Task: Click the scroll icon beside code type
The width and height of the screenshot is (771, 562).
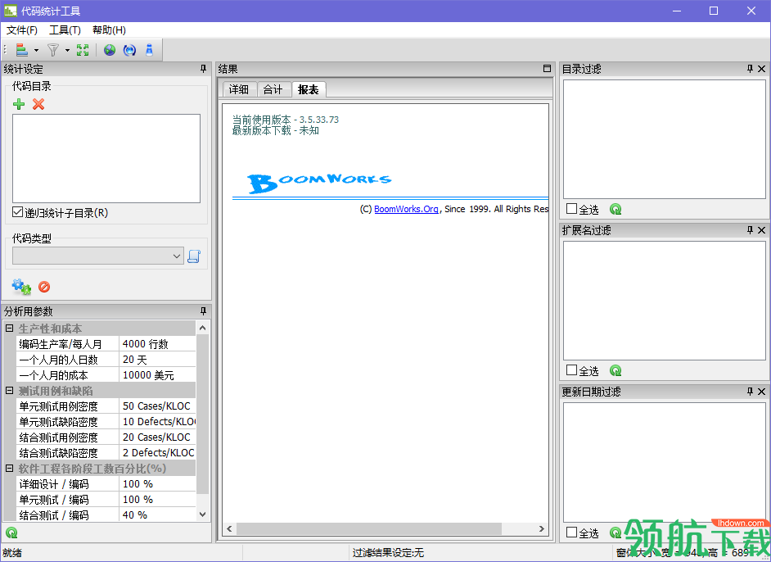Action: coord(194,256)
